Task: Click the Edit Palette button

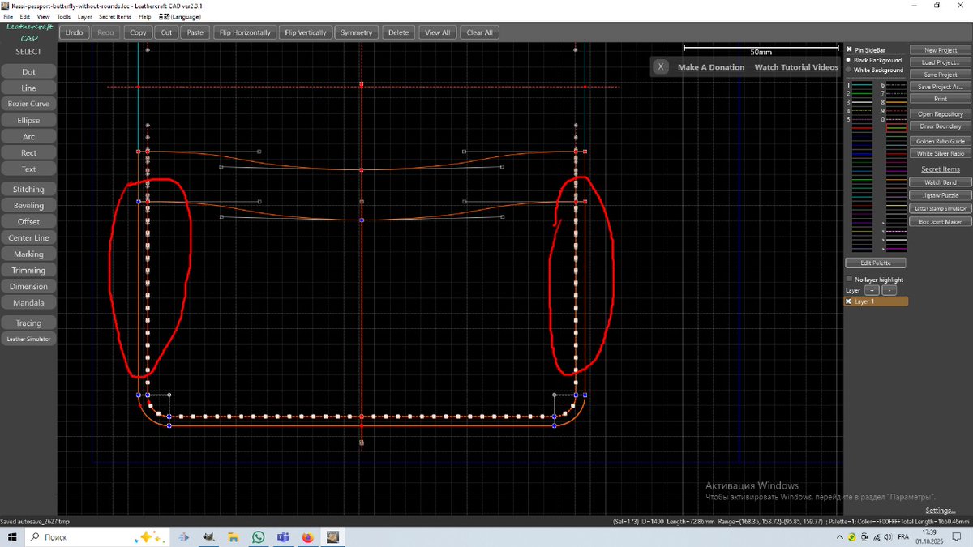Action: tap(876, 263)
